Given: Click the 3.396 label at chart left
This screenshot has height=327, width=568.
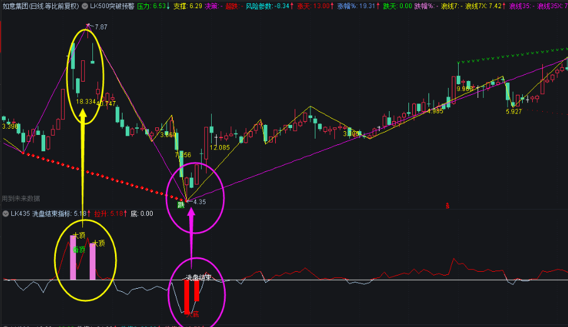Looking at the screenshot, I should pyautogui.click(x=10, y=126).
